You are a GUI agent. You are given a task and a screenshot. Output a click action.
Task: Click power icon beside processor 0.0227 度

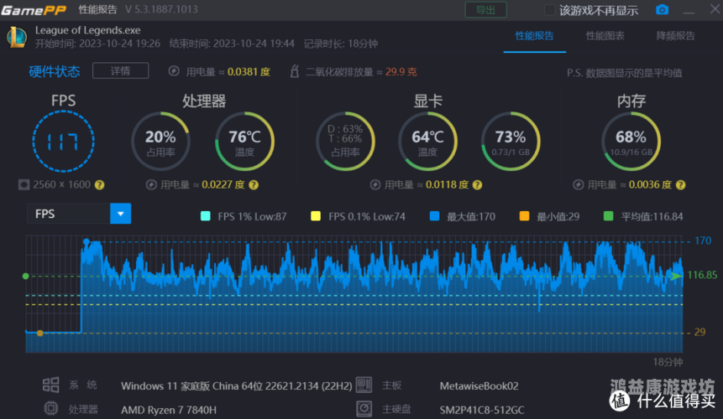(151, 185)
